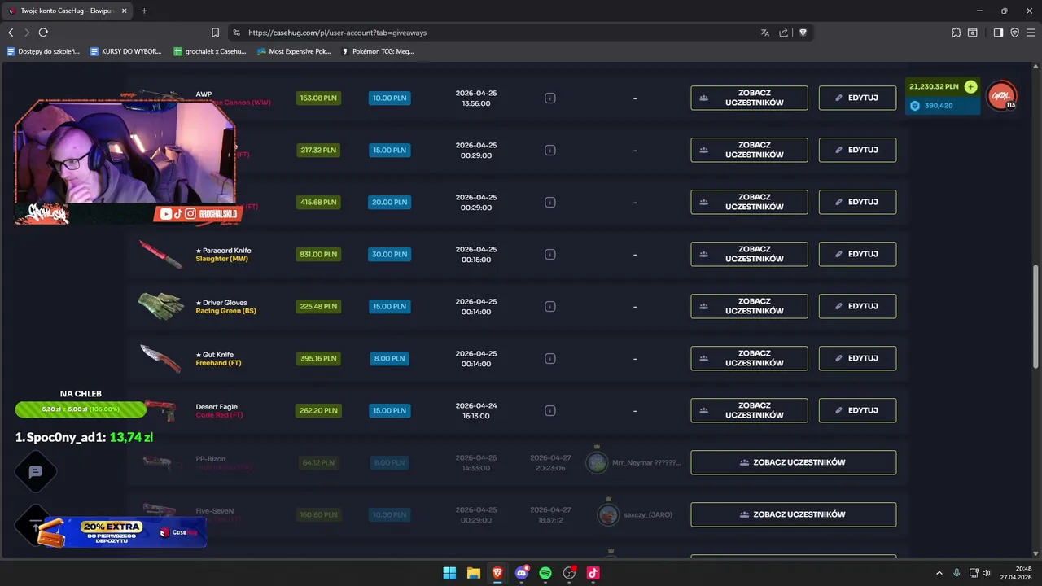Show info for the Driver Gloves giveaway
Screen dimensions: 1042x586
pos(549,306)
